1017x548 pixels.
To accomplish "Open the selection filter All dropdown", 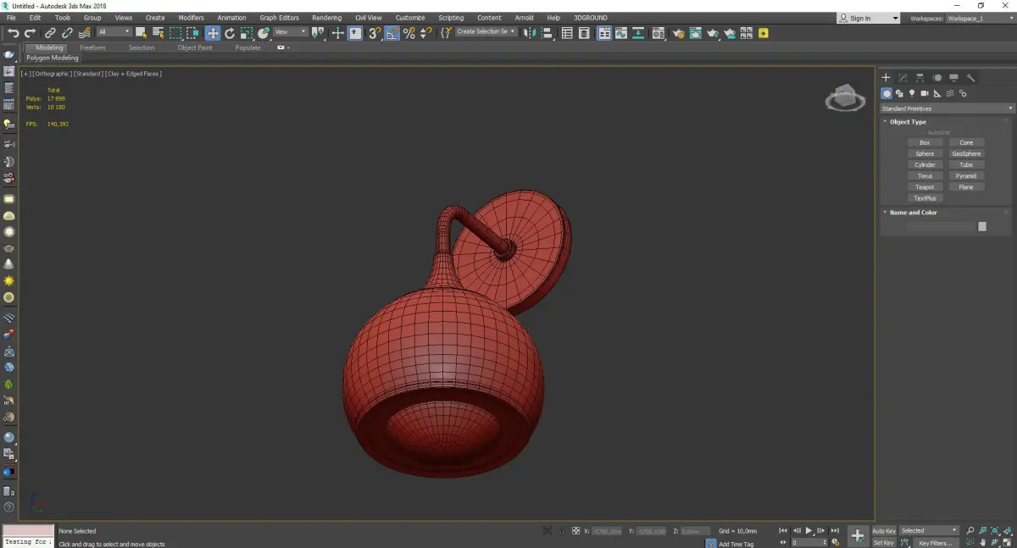I will coord(114,32).
